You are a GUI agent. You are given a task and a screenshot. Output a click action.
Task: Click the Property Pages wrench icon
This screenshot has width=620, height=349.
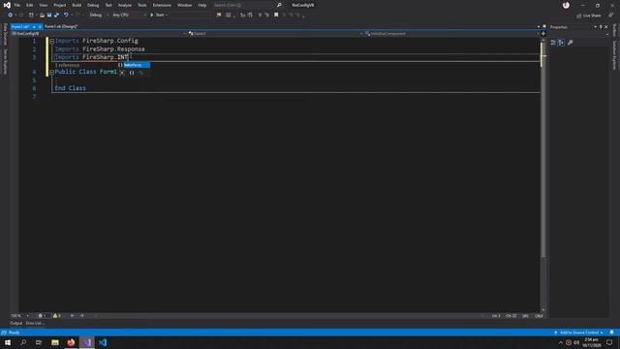571,43
